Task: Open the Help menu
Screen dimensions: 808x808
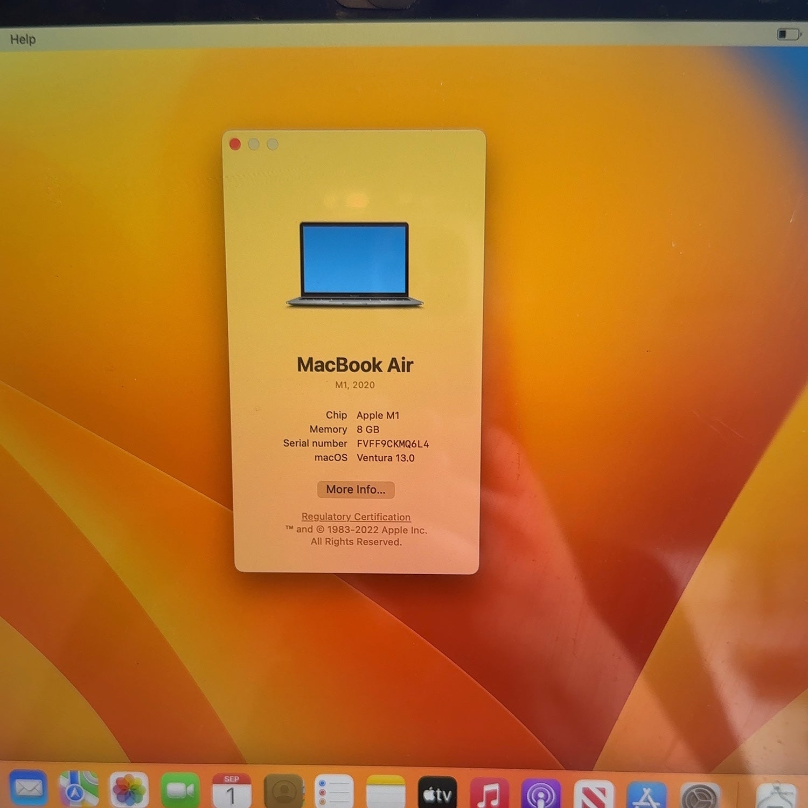Action: (23, 39)
